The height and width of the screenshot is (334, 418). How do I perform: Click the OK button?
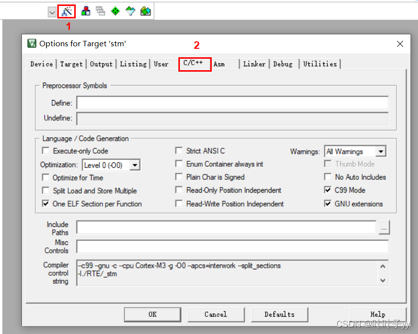pyautogui.click(x=152, y=315)
